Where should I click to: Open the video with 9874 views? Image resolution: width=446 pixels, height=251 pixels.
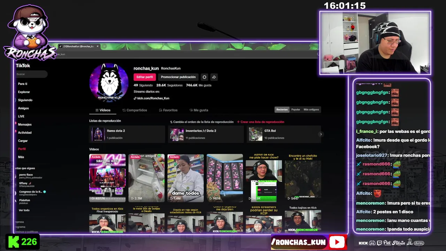point(225,178)
